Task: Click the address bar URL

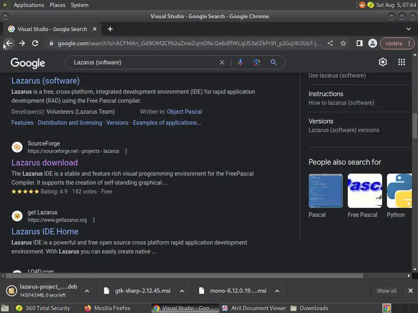Action: (x=189, y=43)
